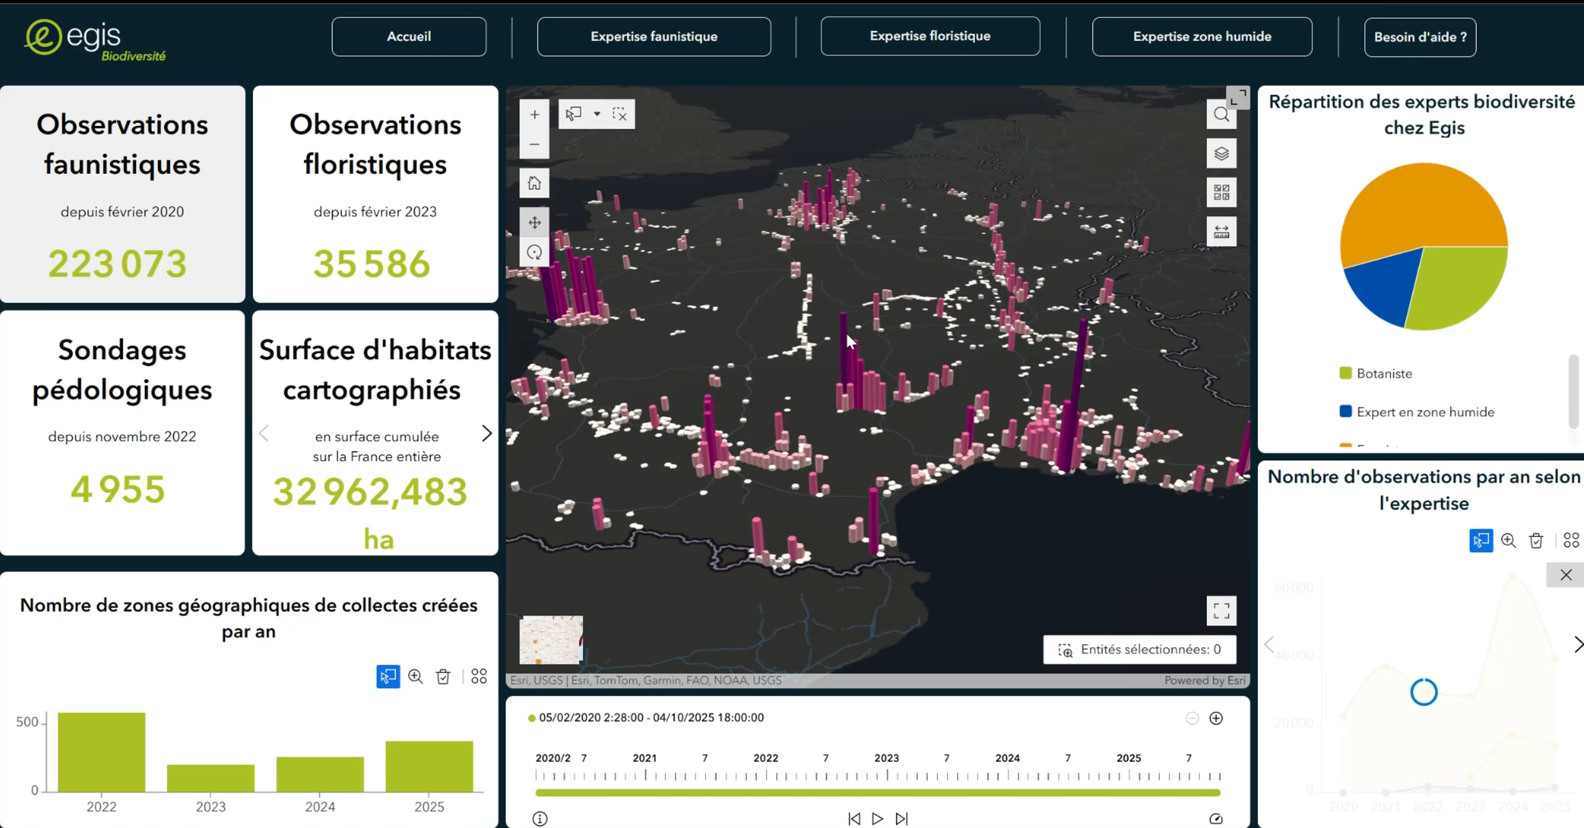
Task: Open the basemap gallery icon
Action: tap(1220, 193)
